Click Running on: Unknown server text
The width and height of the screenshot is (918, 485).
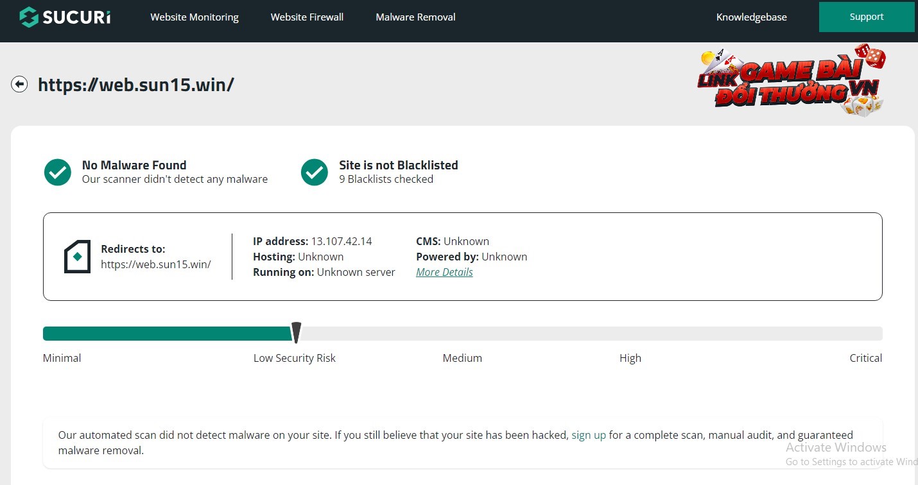click(324, 272)
